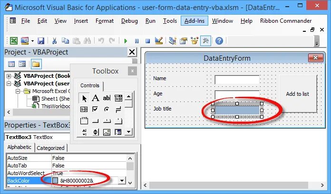Image resolution: width=331 pixels, height=194 pixels.
Task: Select the RefEdit tool in Toolbox
Action: [118, 132]
